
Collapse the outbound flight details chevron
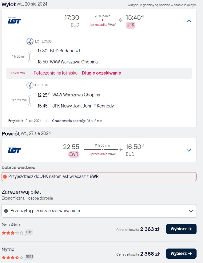(x=189, y=21)
